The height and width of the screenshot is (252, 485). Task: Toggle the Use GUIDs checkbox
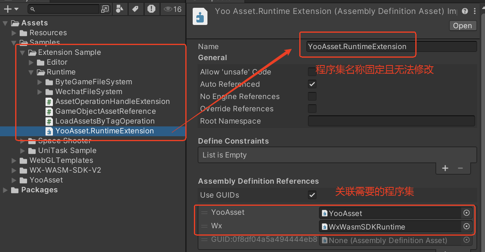coord(312,195)
